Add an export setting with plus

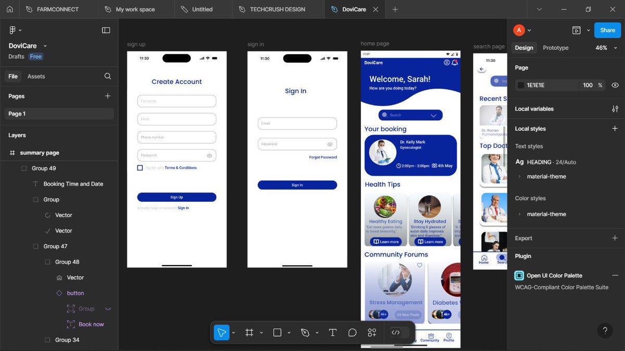click(x=615, y=238)
